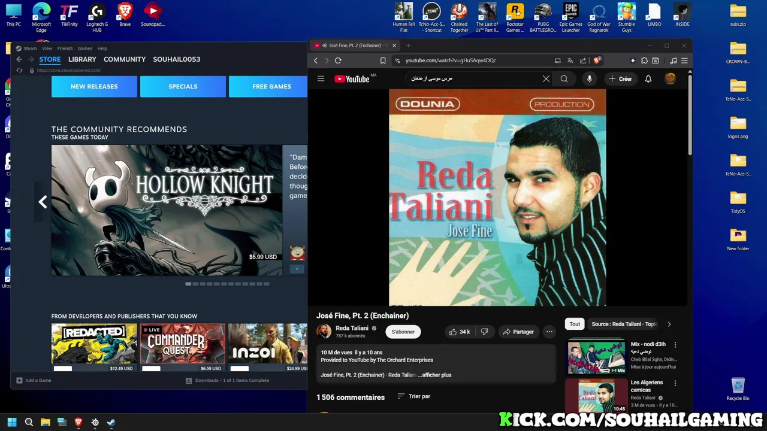
Task: Open the YouTube hamburger guide menu
Action: 321,79
